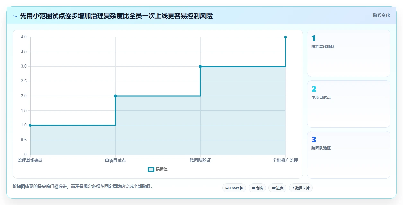This screenshot has height=205, width=403.
Task: Click the data point at 流程基线确认
Action: (30, 125)
